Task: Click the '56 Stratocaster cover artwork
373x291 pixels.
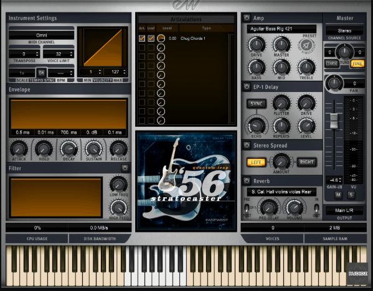Action: point(186,181)
